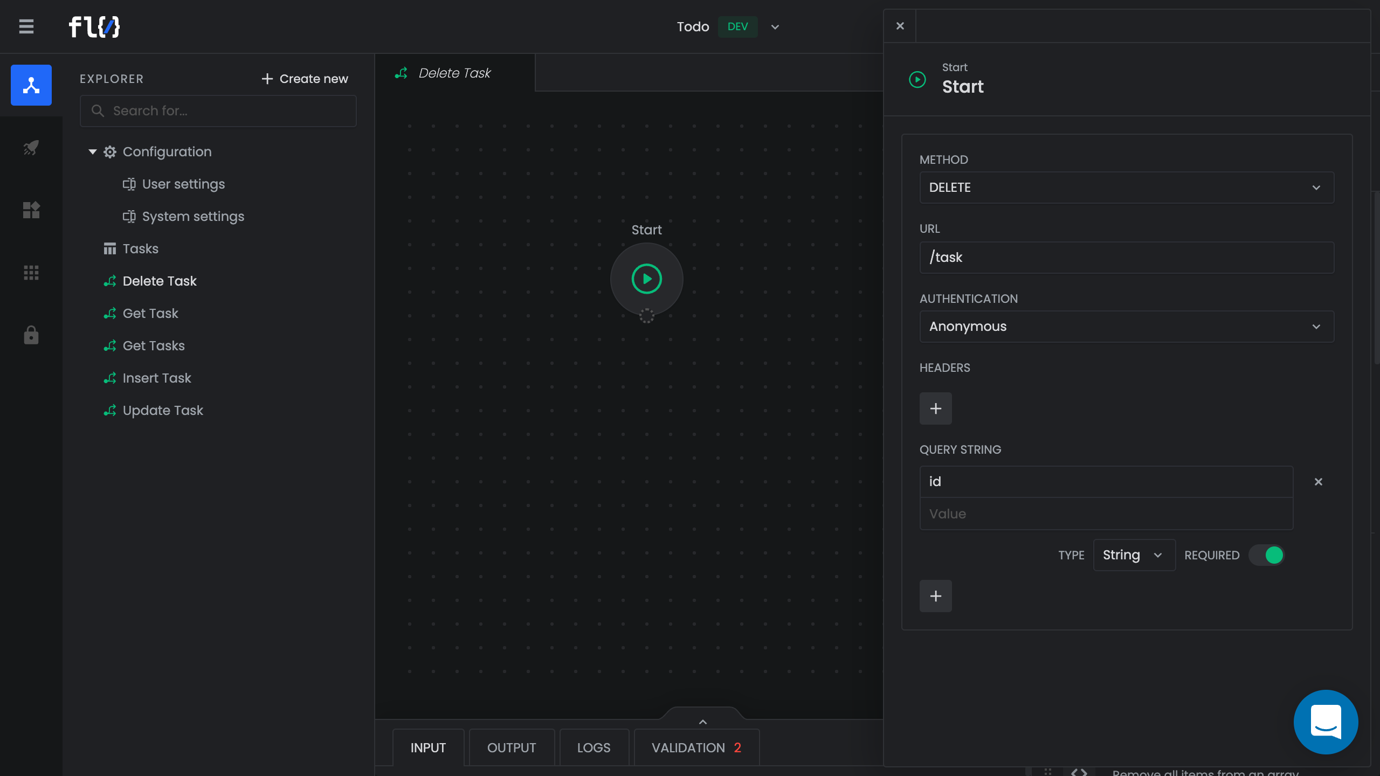Open System settings in explorer

tap(193, 217)
